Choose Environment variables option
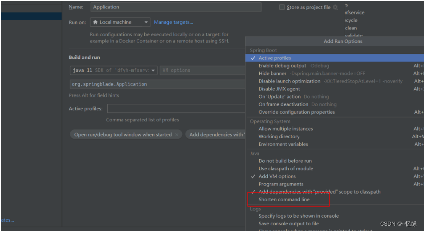Viewport: 424px width, 231px height. coord(283,144)
